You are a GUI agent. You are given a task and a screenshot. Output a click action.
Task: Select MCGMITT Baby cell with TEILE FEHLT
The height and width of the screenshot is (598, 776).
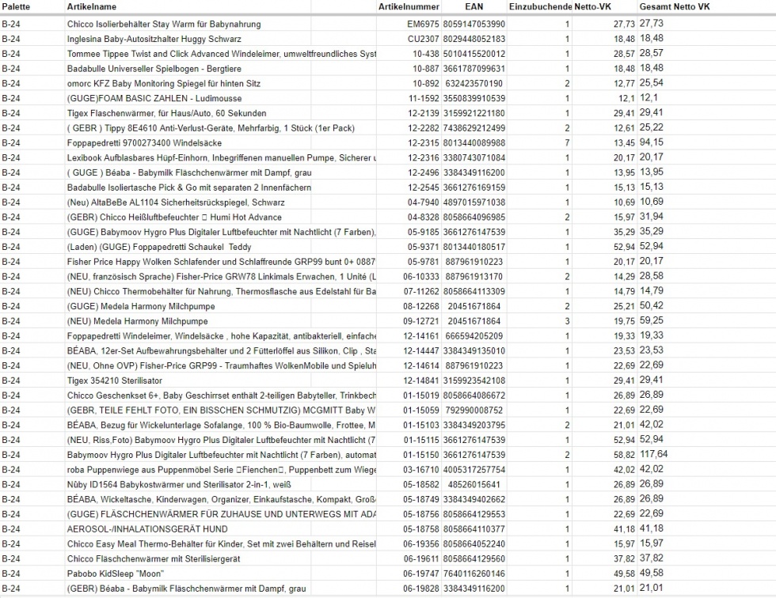pos(221,411)
